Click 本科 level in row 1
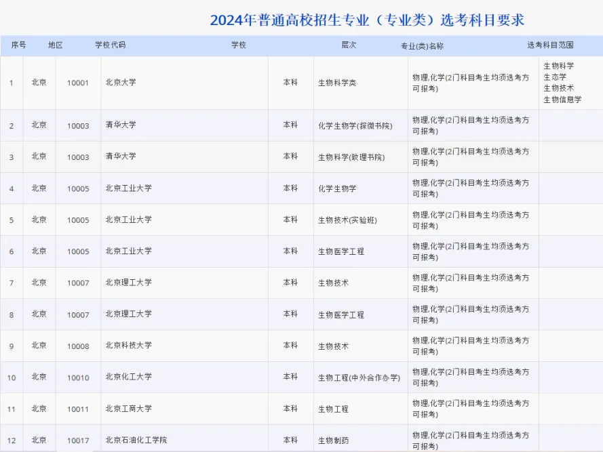Image resolution: width=603 pixels, height=452 pixels. (290, 82)
